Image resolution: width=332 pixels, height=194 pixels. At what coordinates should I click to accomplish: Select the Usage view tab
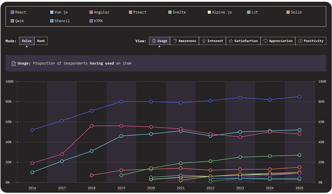pos(160,41)
